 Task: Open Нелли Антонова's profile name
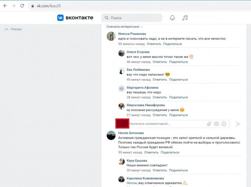click(131, 133)
